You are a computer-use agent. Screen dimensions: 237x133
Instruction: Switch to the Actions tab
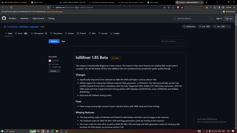tap(69, 33)
